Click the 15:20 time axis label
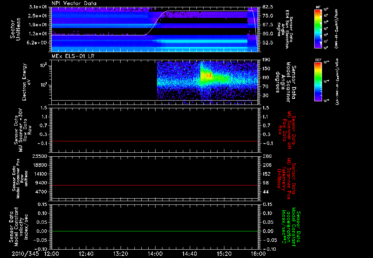This screenshot has width=373, height=258. pyautogui.click(x=224, y=254)
